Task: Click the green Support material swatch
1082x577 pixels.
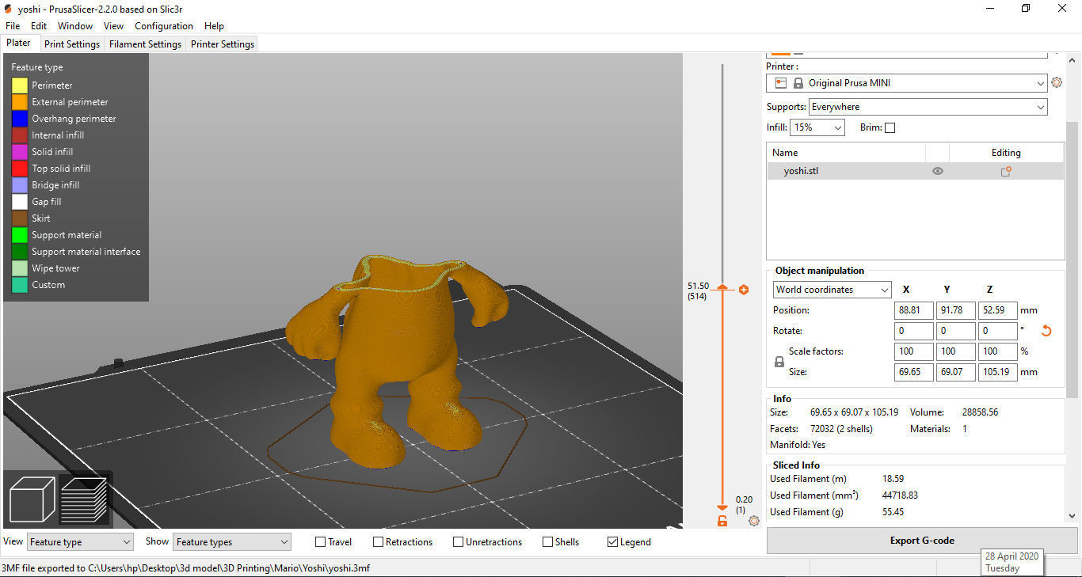Action: 20,235
